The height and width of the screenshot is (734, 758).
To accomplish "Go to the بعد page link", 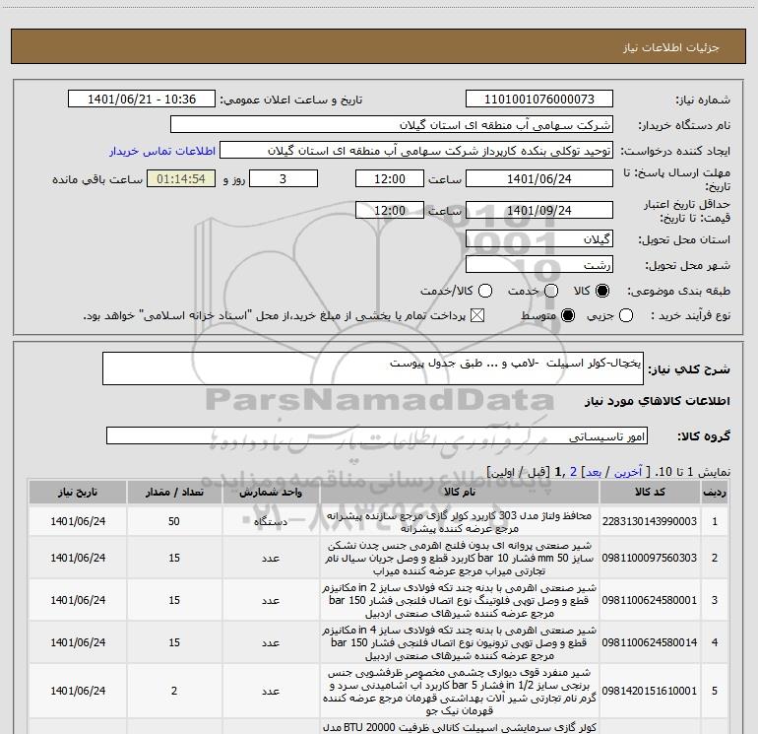I will pyautogui.click(x=594, y=472).
